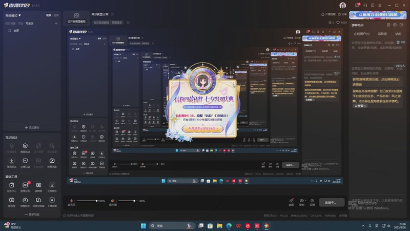Open the last 基础工具 icon, right of 场景切换器
The image size is (410, 231).
(x=52, y=202)
